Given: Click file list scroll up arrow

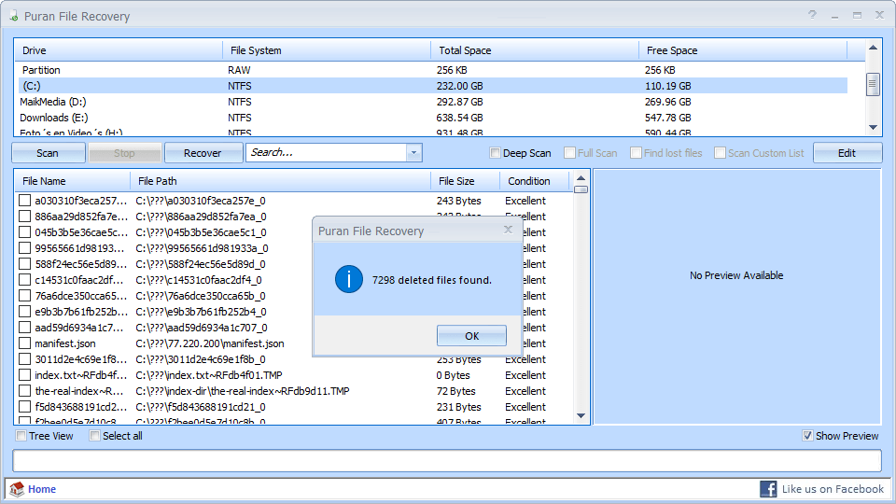Looking at the screenshot, I should coord(581,178).
